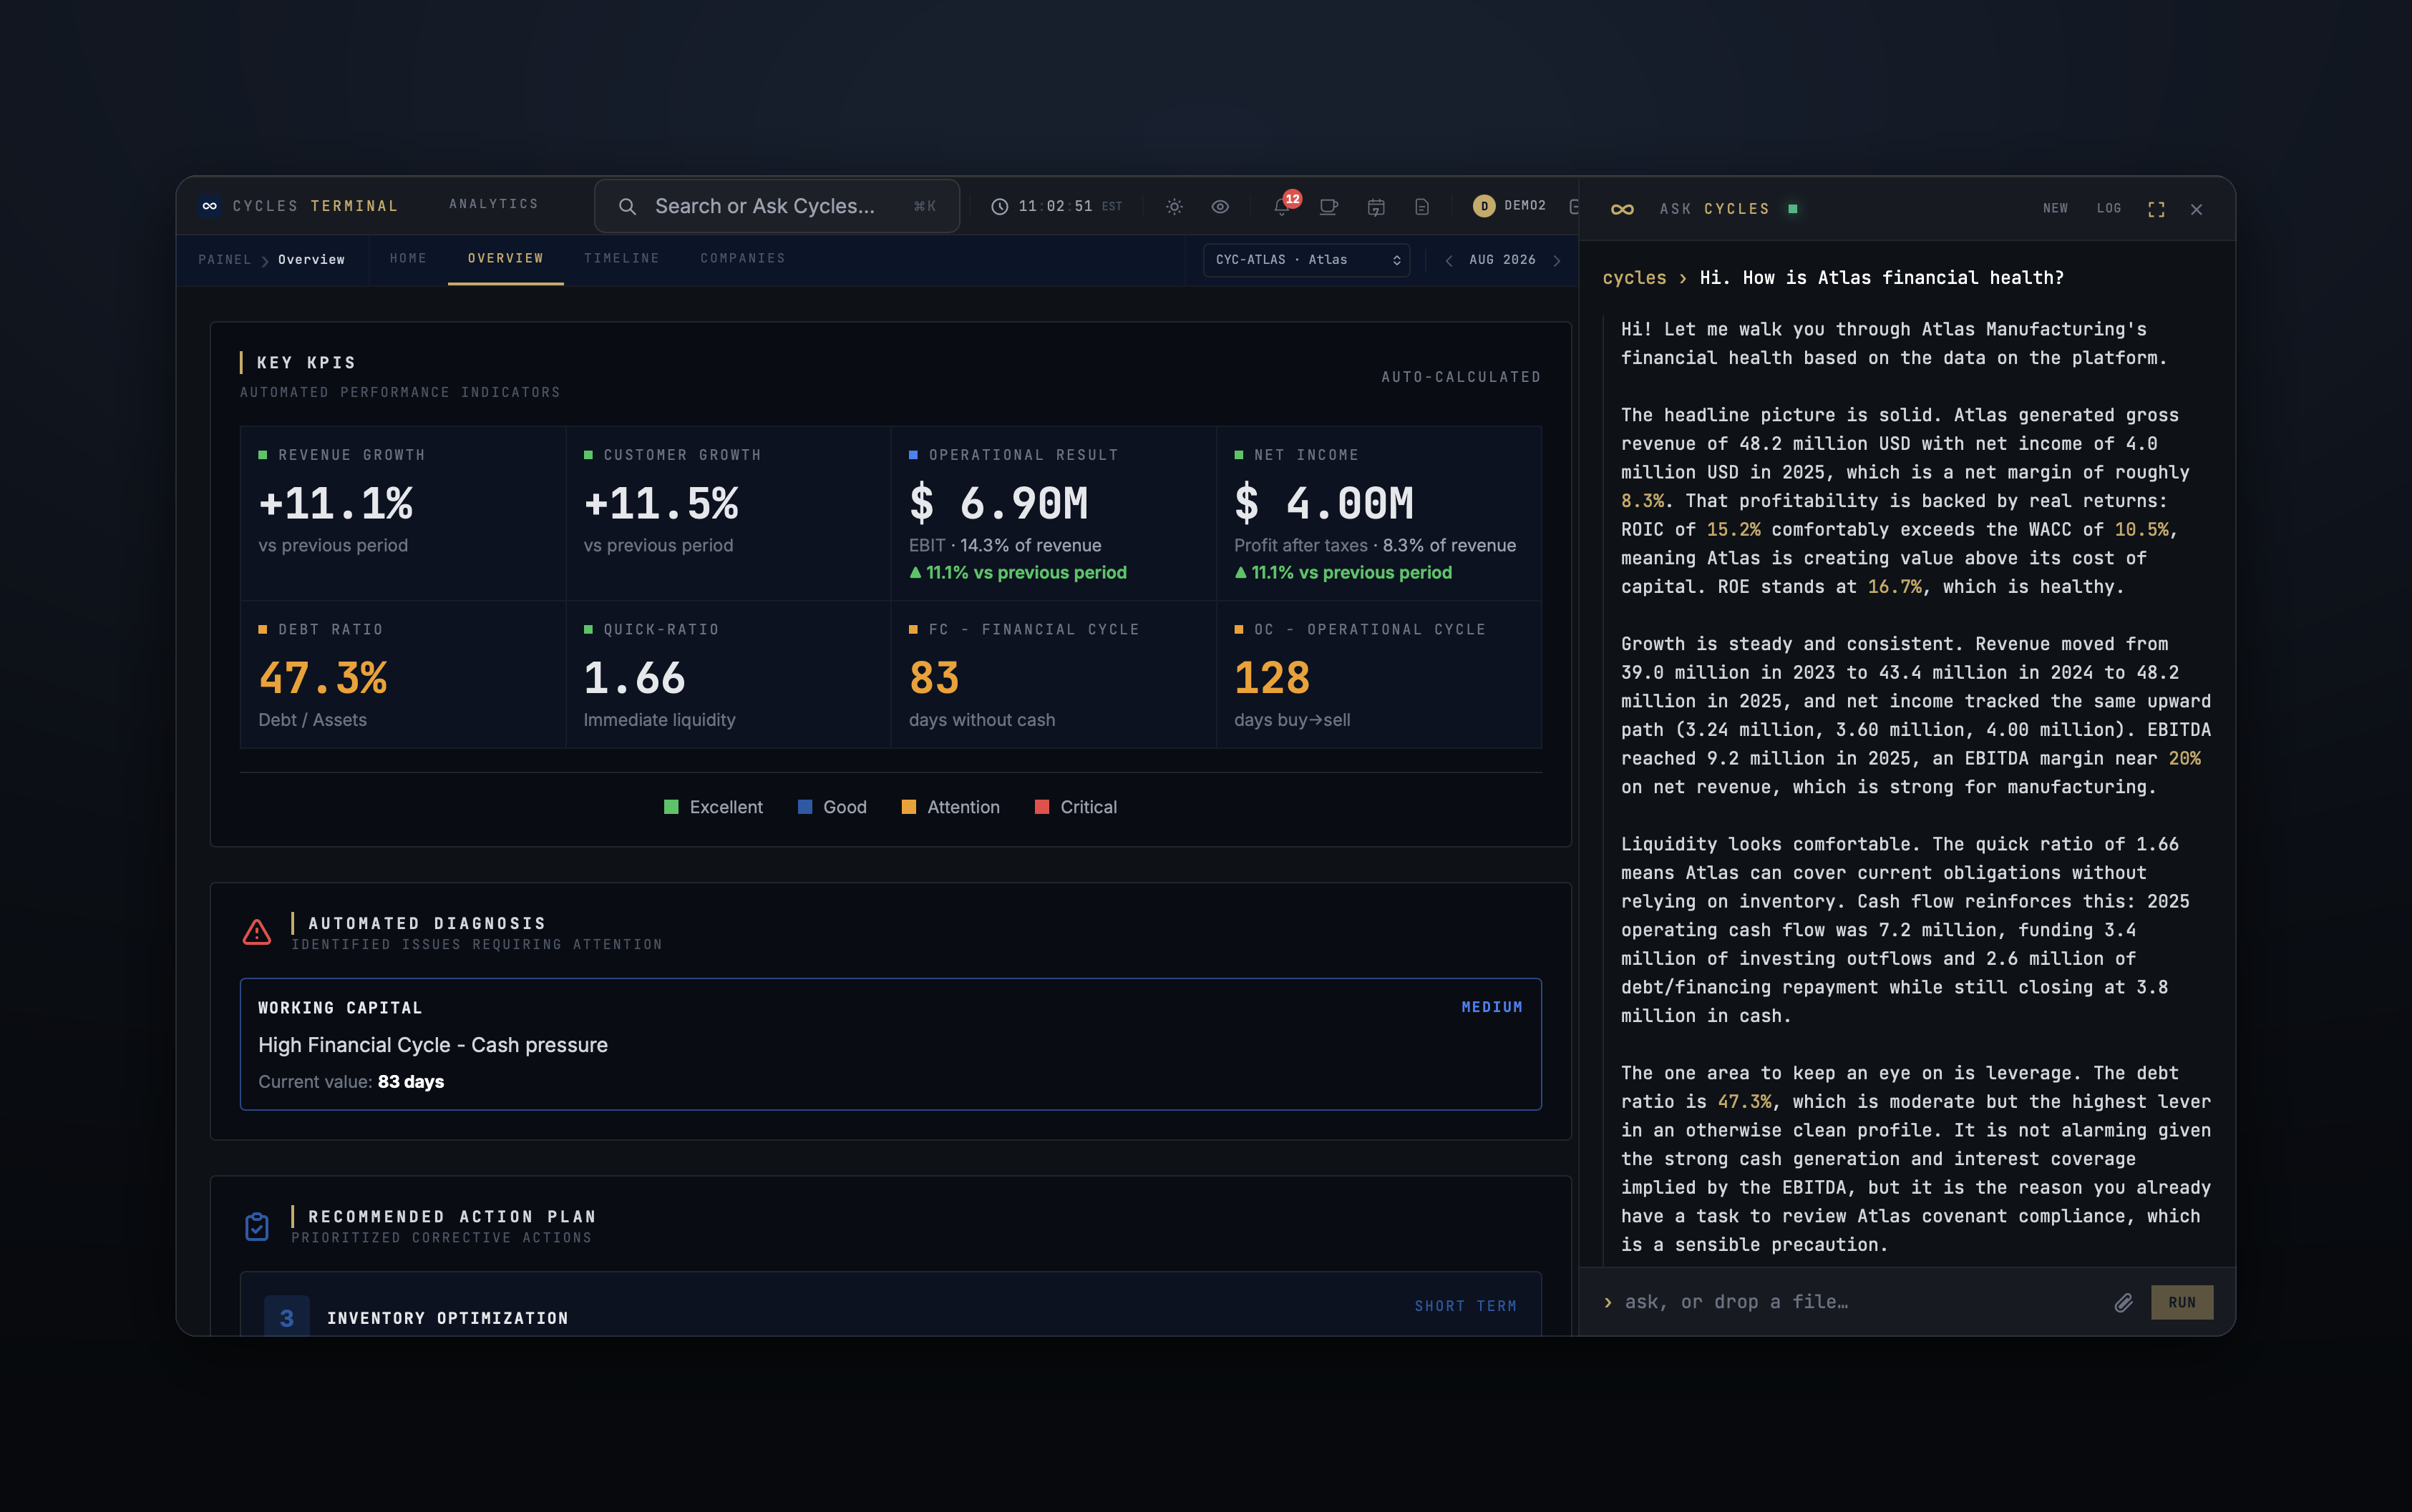The height and width of the screenshot is (1512, 2412).
Task: Open the Working Capital diagnosis card
Action: pyautogui.click(x=890, y=1044)
